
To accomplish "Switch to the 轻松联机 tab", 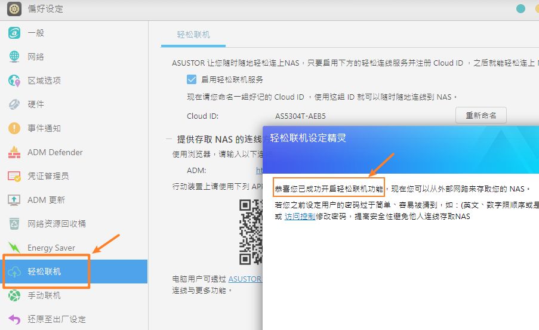I will (x=193, y=35).
